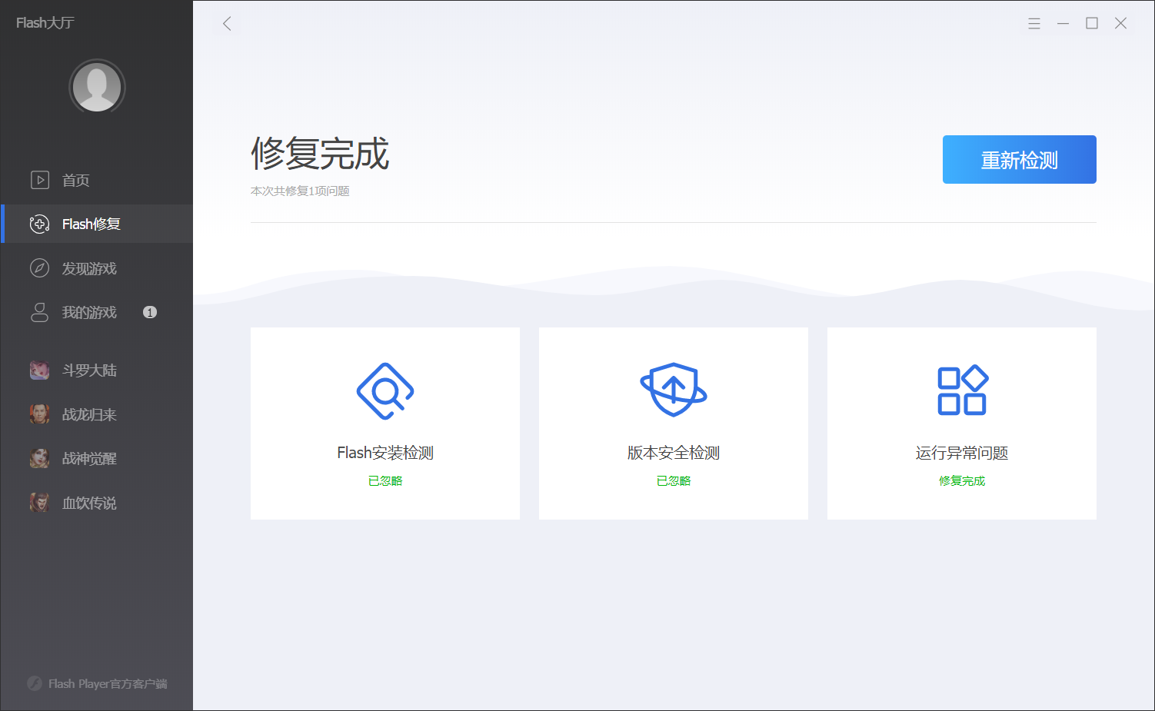Click the Flash Player官方客户端 logo icon
Screen dimensions: 1155x711
[35, 683]
